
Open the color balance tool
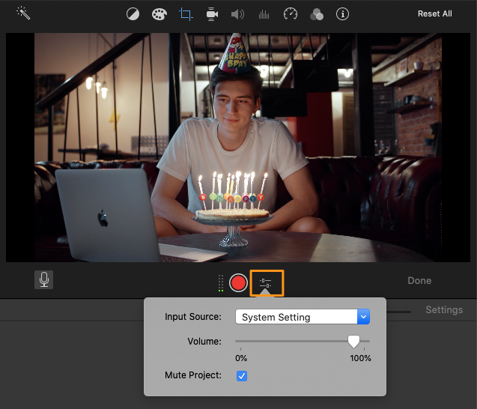(133, 14)
